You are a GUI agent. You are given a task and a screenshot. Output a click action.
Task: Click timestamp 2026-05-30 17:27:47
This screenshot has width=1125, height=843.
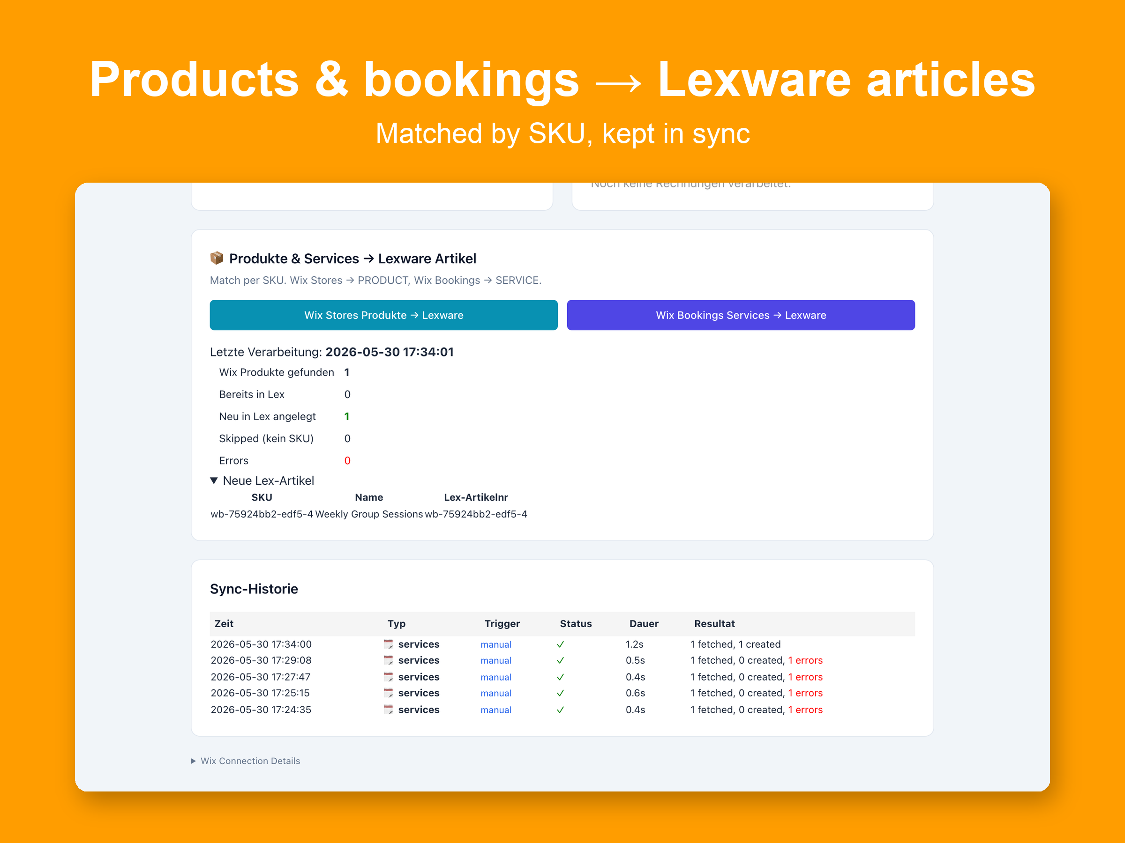coord(261,677)
